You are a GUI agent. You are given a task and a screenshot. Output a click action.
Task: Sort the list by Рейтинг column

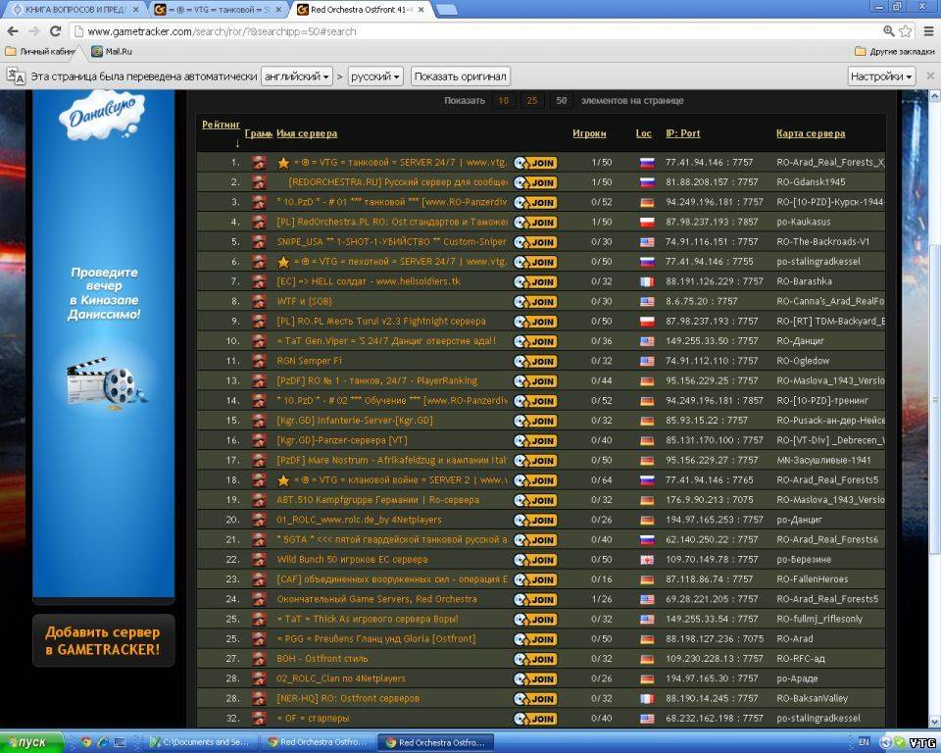pyautogui.click(x=221, y=125)
